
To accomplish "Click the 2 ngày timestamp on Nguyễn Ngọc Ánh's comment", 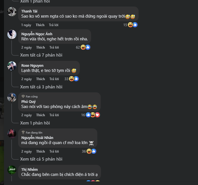I will [x=26, y=47].
